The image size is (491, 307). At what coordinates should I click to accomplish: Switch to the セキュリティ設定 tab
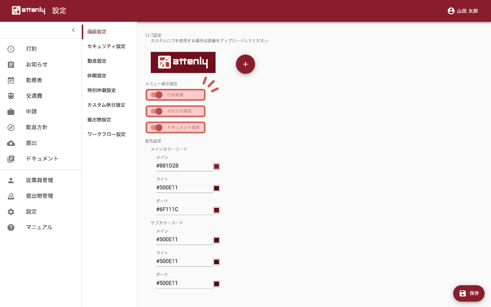[106, 46]
